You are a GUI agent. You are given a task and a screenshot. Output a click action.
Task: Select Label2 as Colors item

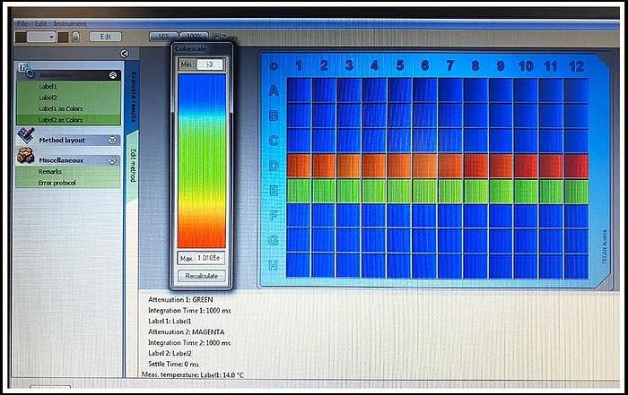pos(61,120)
